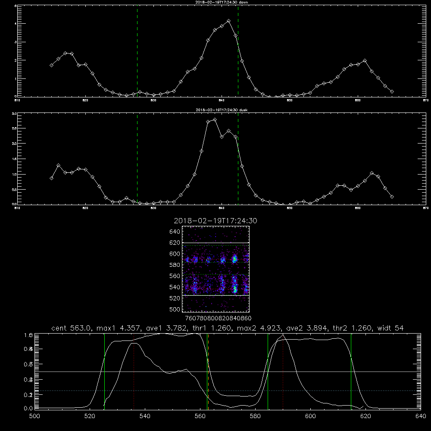Click the red dotted line near 590 in bottom plot
This screenshot has width=431, height=431.
(283, 372)
